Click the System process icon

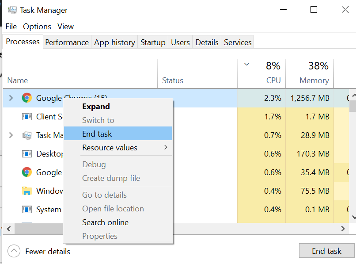point(27,210)
